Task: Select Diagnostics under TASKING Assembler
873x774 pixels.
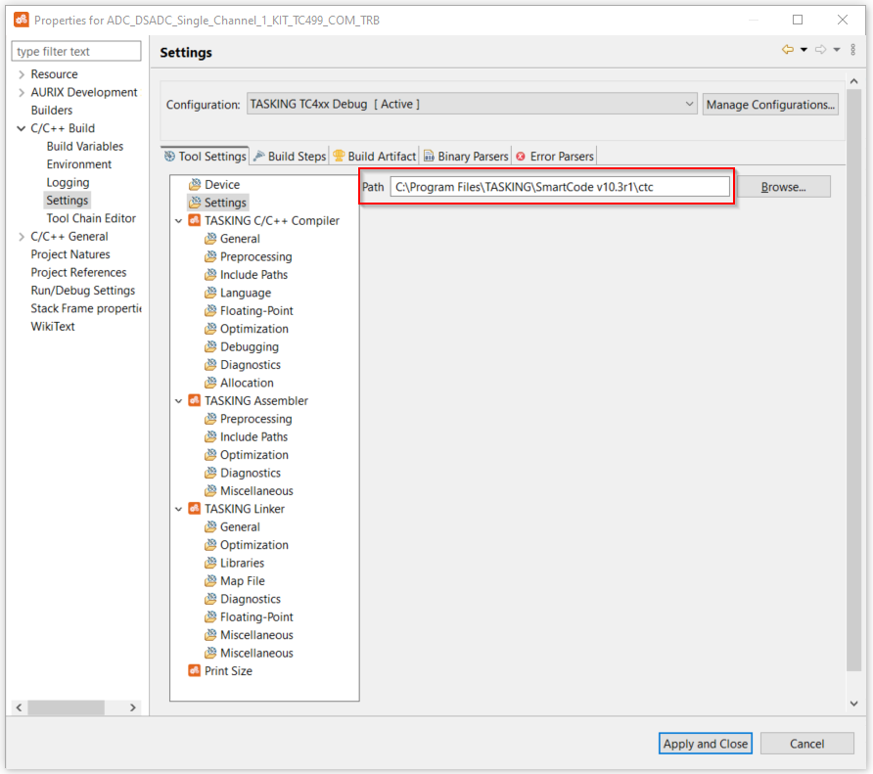Action: 251,473
